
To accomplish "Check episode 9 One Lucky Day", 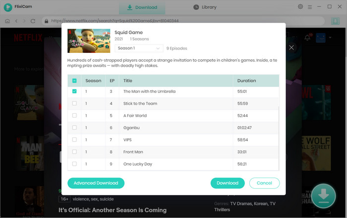I will tap(74, 164).
